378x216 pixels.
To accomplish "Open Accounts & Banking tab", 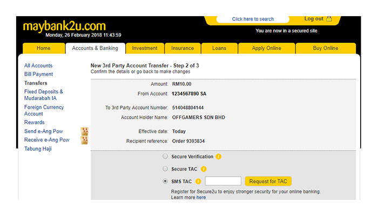I will 95,48.
